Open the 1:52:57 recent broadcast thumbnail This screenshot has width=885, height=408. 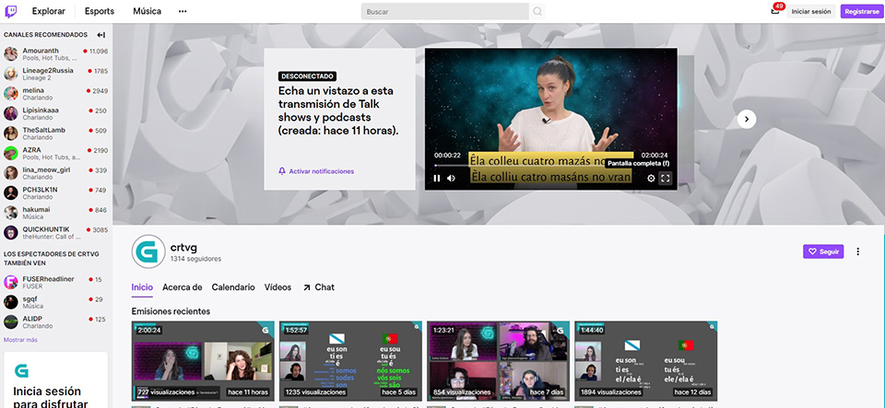pos(350,361)
